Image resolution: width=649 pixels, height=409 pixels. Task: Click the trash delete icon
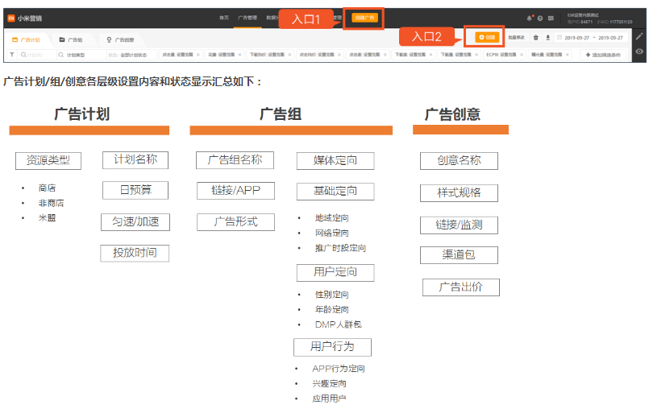(536, 38)
